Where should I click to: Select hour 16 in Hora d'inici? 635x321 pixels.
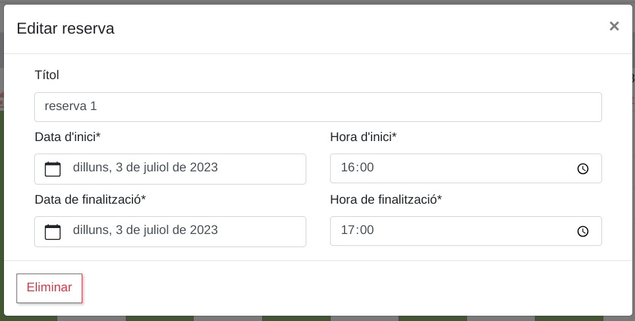point(347,168)
